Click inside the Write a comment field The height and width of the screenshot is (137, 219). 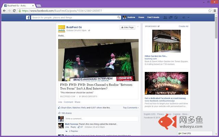102,119
